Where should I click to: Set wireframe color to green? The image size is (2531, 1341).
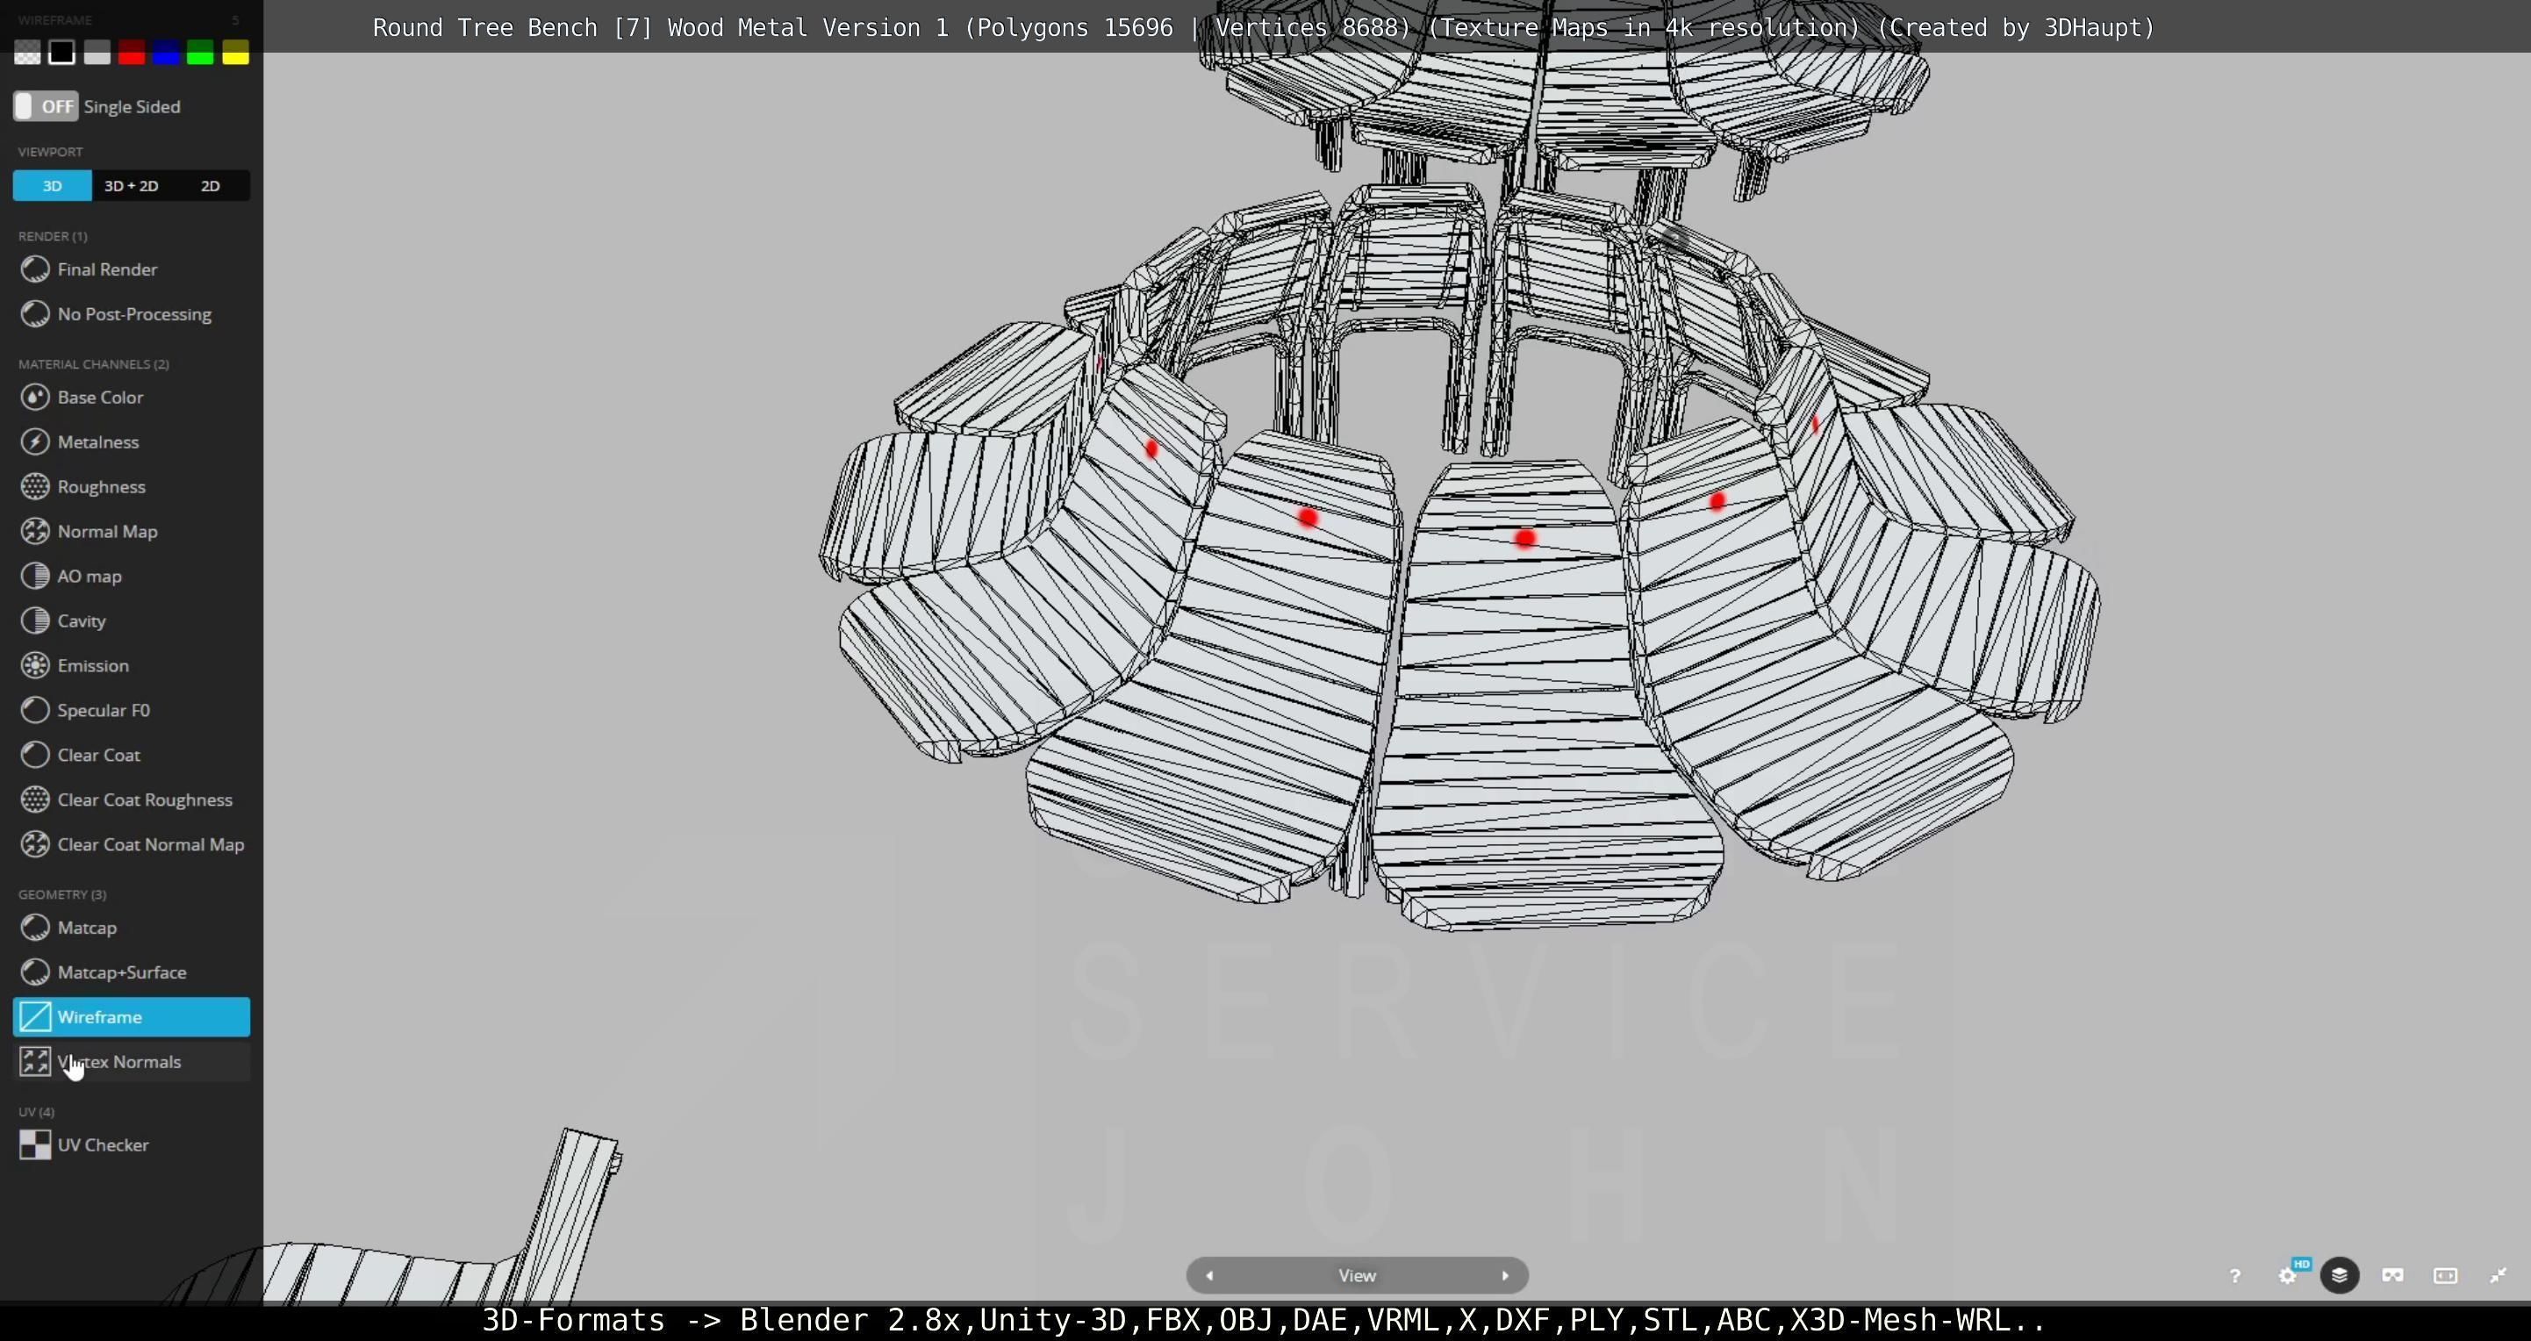pyautogui.click(x=200, y=52)
